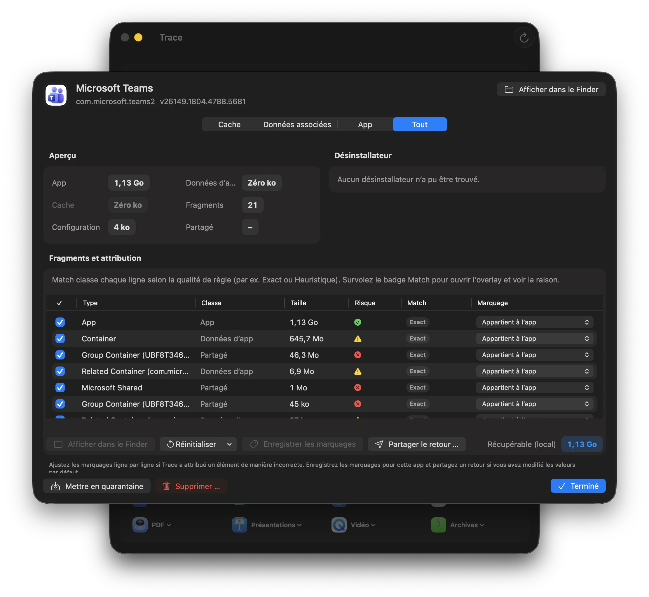The height and width of the screenshot is (597, 649).
Task: Open Marquage dropdown for the App row
Action: pos(535,322)
